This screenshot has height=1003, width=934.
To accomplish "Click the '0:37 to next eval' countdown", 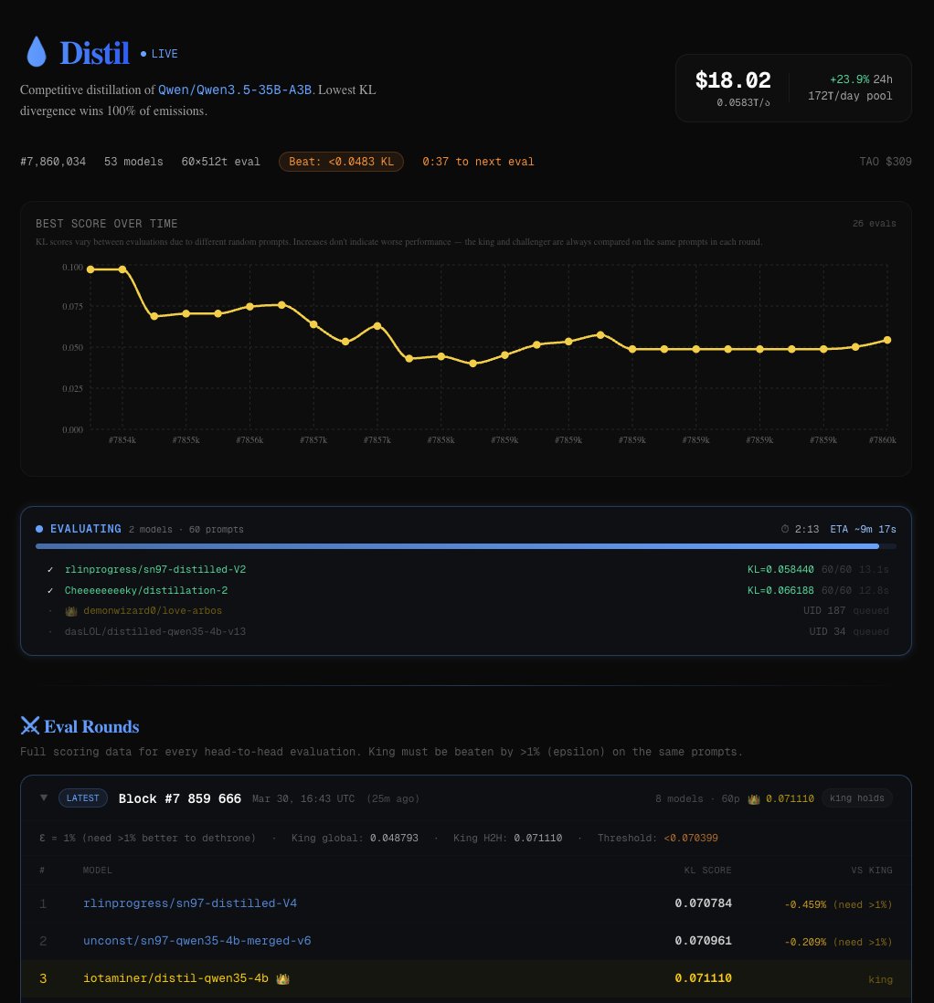I will tap(478, 162).
